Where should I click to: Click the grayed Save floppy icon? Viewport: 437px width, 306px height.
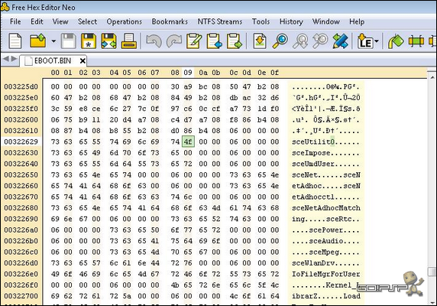(68, 41)
